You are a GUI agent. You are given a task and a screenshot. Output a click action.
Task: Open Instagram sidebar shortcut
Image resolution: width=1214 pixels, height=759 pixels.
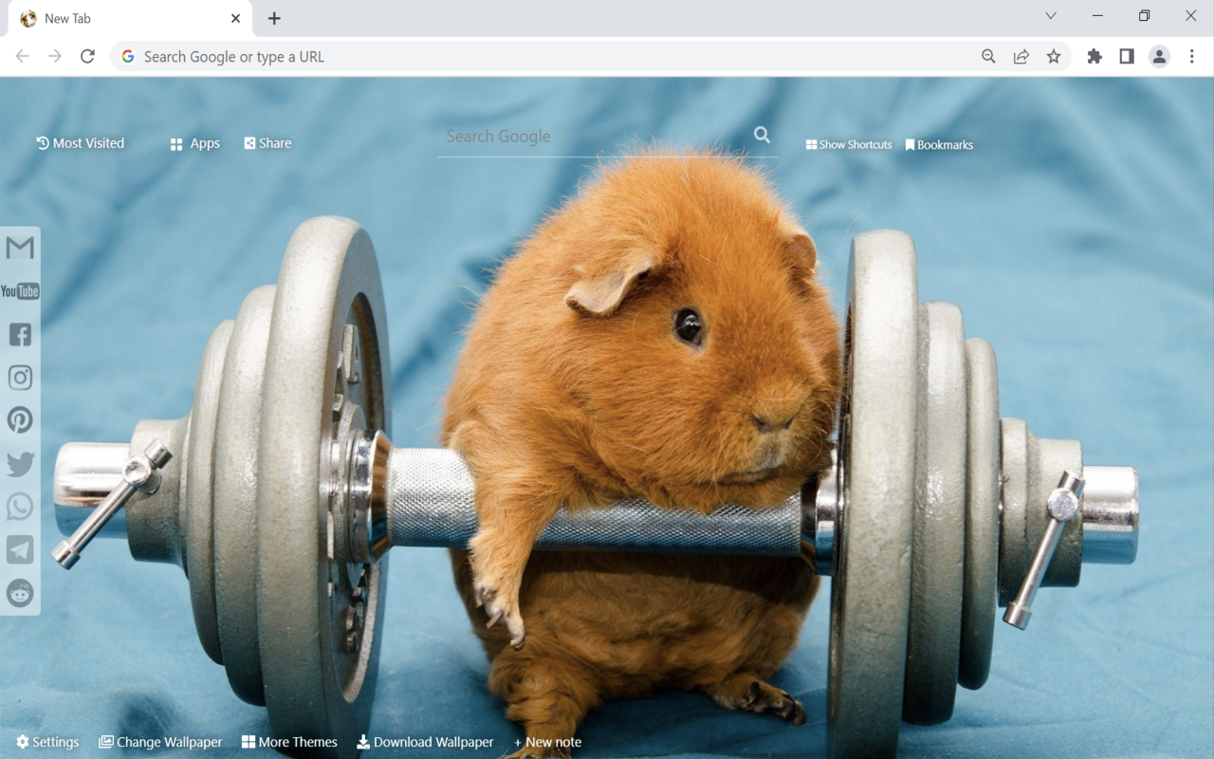pyautogui.click(x=20, y=378)
